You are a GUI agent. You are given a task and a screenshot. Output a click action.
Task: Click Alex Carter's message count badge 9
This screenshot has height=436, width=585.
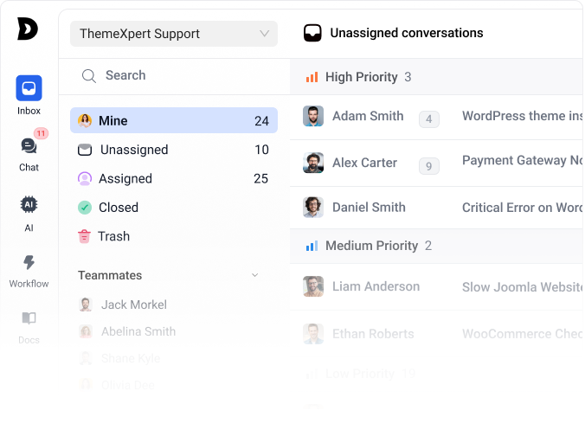(x=429, y=166)
